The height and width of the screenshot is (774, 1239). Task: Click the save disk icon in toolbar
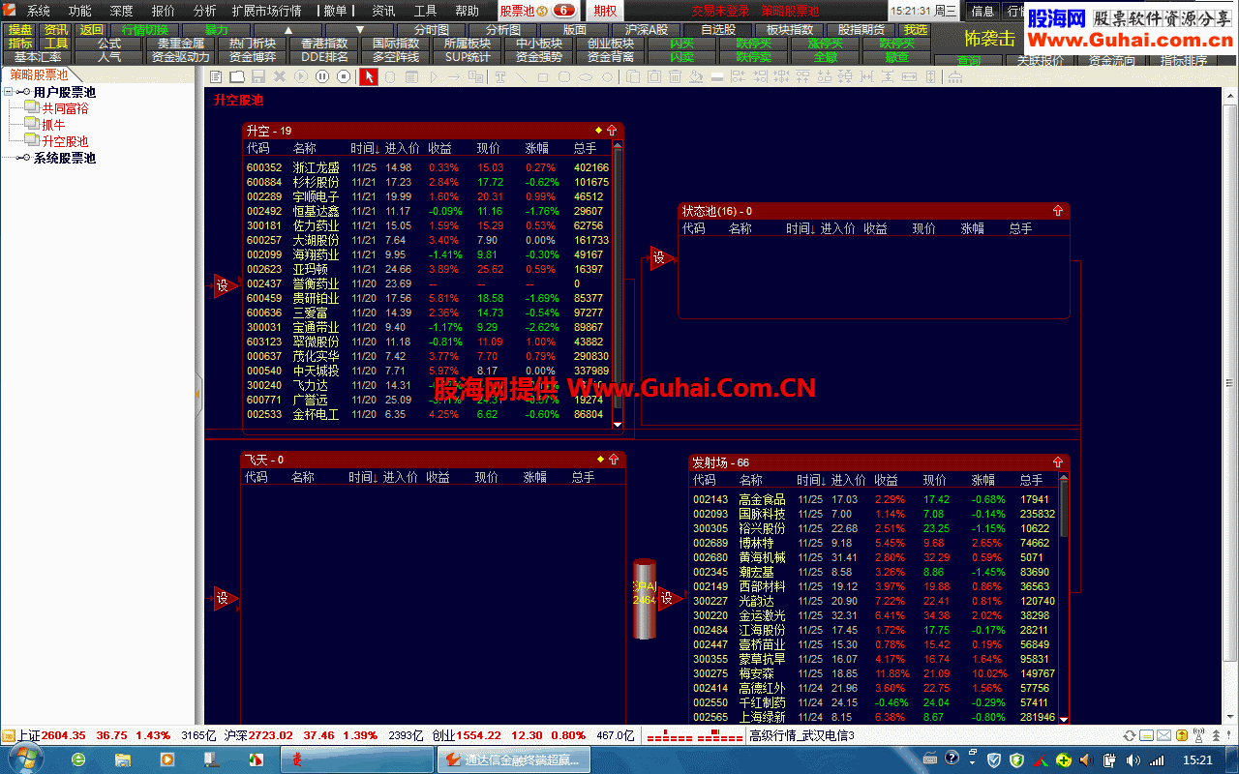(x=257, y=76)
